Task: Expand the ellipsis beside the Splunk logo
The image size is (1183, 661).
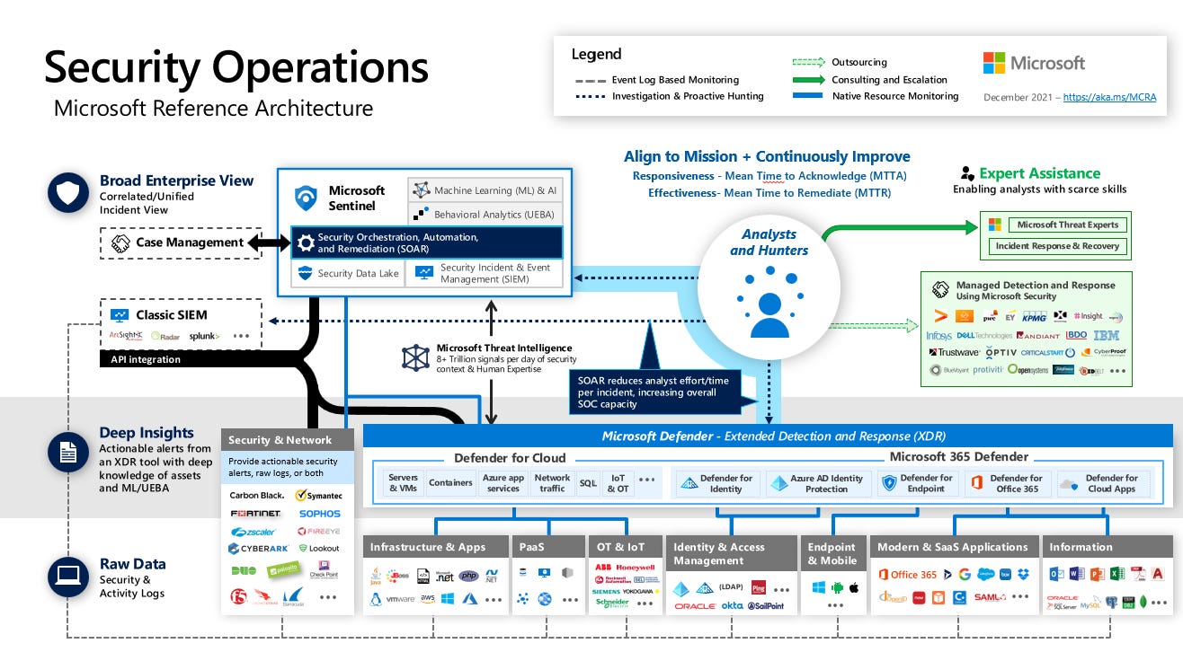Action: pyautogui.click(x=241, y=335)
